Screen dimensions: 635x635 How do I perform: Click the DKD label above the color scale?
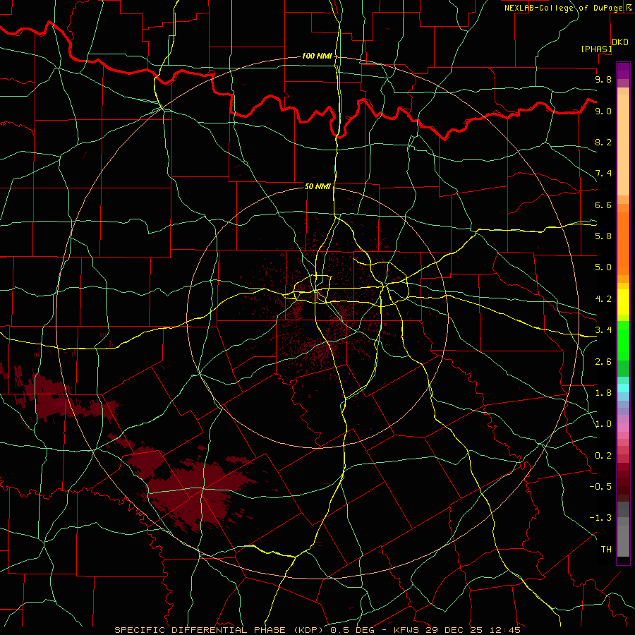coord(620,42)
